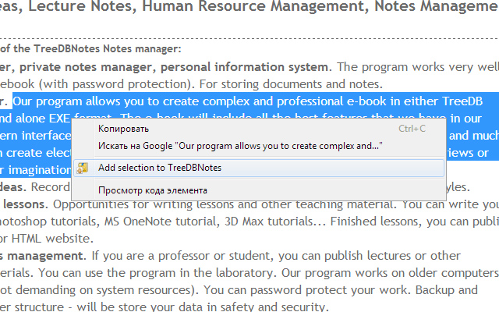Click the bold word "lessons"
This screenshot has height=312, width=499.
pyautogui.click(x=21, y=204)
